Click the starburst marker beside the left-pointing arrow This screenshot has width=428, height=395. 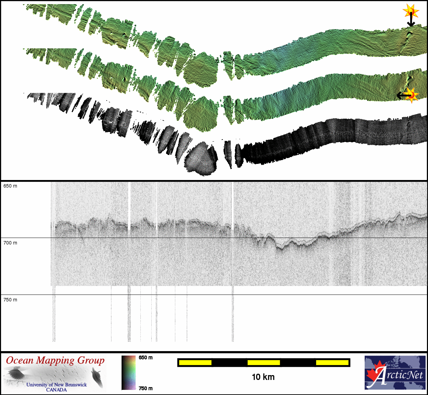click(412, 95)
